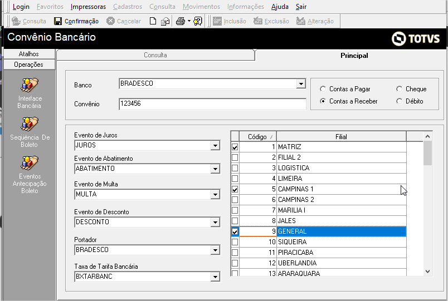Check the FILIAL 2 branch checkbox
The image size is (448, 301).
[235, 157]
